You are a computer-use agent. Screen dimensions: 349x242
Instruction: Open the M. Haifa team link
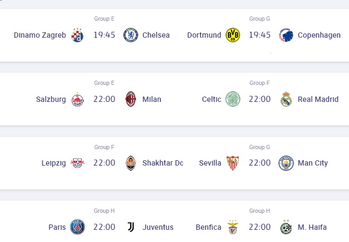coord(312,227)
